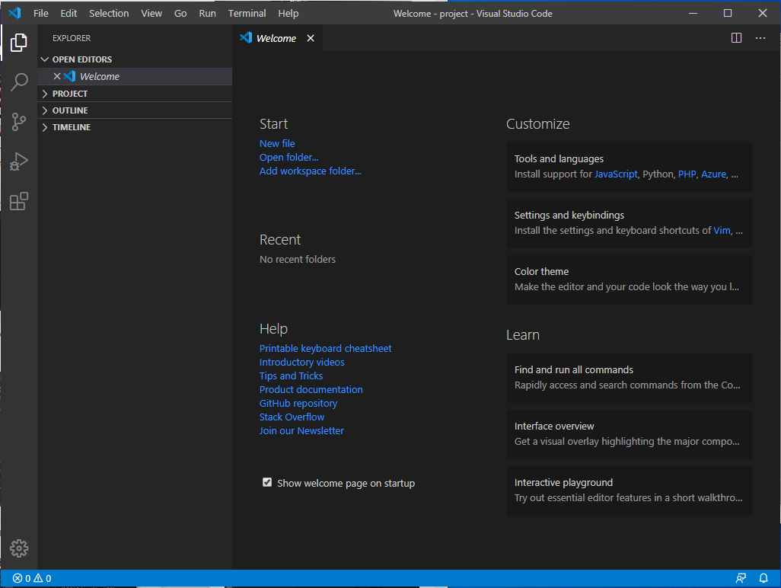Screen dimensions: 781x588
Task: Open Introductory videos link
Action: click(x=302, y=363)
